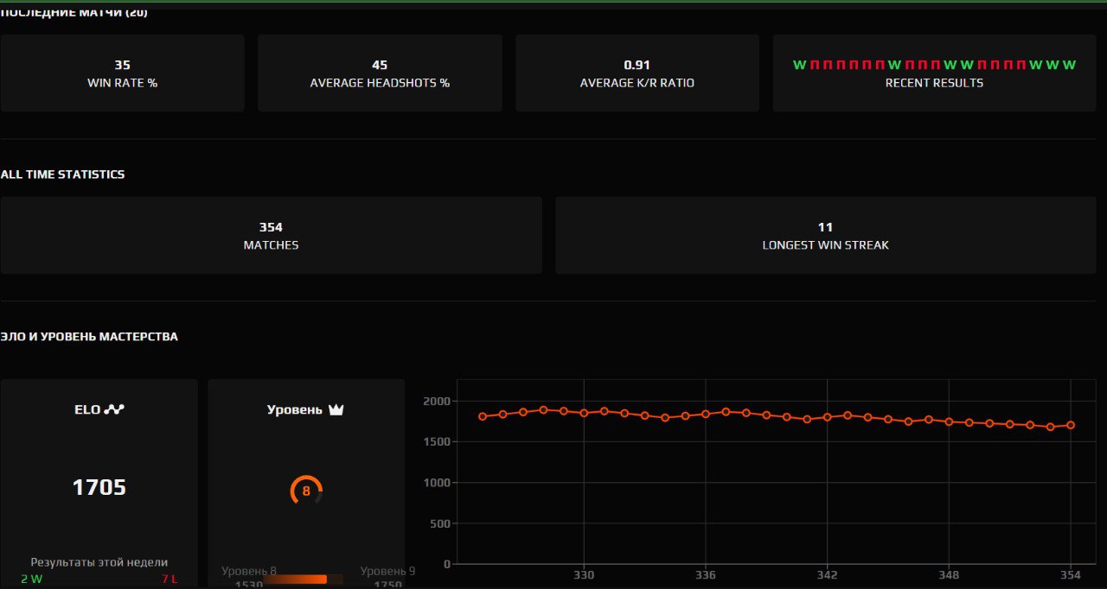Screen dimensions: 1107x589
Task: Select the chart data point at match 354
Action: (x=1071, y=425)
